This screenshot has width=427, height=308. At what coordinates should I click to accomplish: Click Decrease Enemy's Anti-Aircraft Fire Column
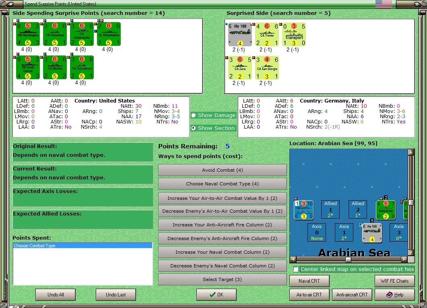(x=222, y=238)
